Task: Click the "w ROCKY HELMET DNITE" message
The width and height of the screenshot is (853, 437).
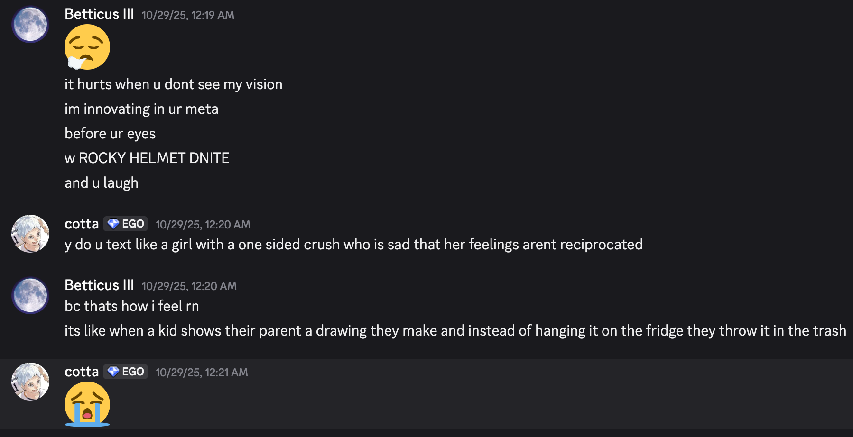Action: click(x=147, y=158)
